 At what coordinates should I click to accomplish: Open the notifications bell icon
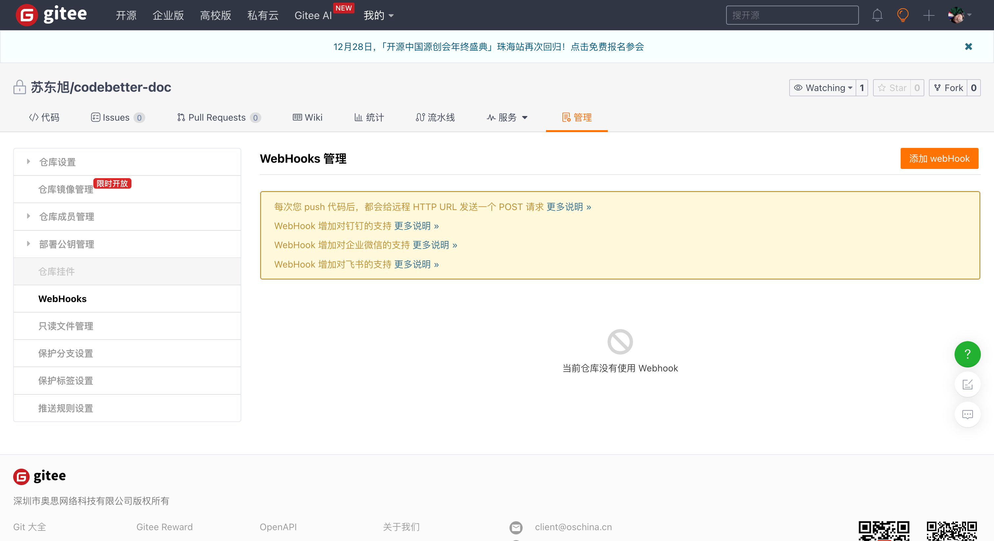(x=877, y=15)
